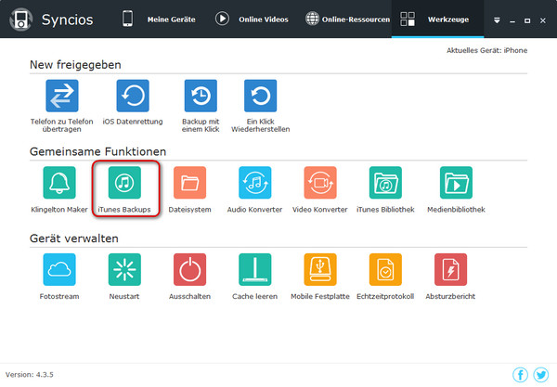This screenshot has width=557, height=387.
Task: Open Absturzbericht tool
Action: click(x=450, y=269)
